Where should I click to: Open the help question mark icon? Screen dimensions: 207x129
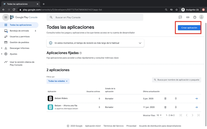click(195, 17)
